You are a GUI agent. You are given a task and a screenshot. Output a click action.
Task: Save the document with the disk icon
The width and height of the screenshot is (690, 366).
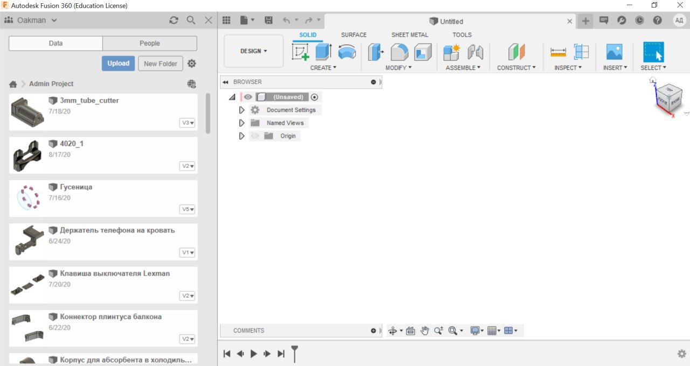pos(268,20)
